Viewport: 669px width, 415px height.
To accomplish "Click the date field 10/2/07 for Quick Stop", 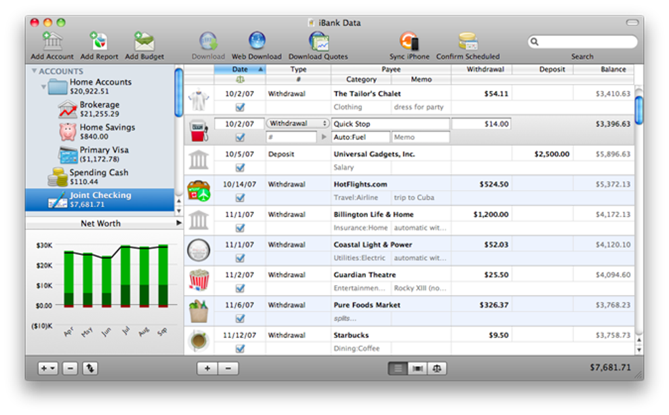I will 239,124.
